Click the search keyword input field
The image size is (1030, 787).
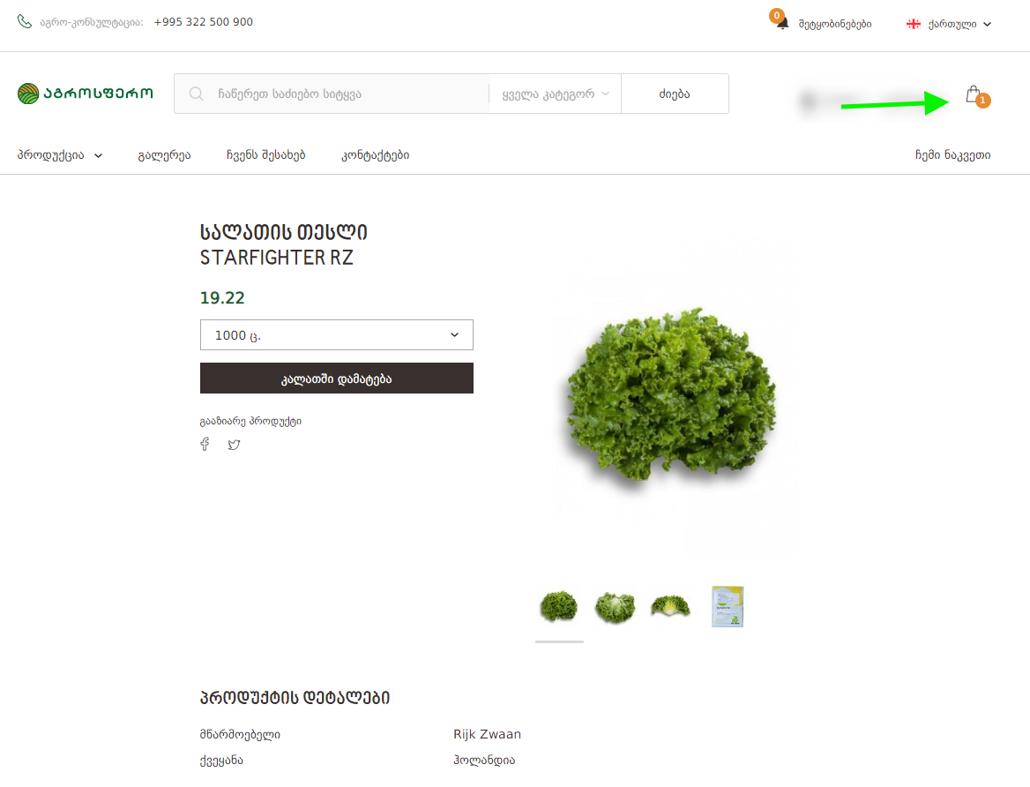352,94
